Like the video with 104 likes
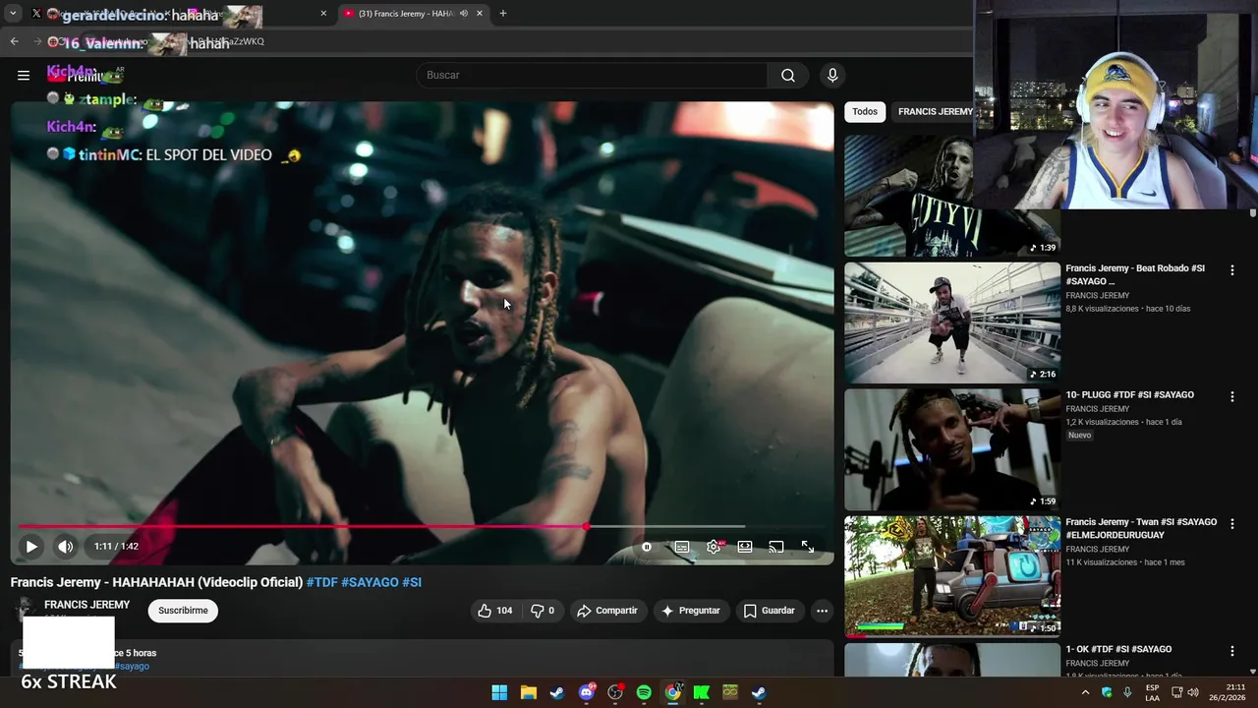The width and height of the screenshot is (1258, 708). 494,611
